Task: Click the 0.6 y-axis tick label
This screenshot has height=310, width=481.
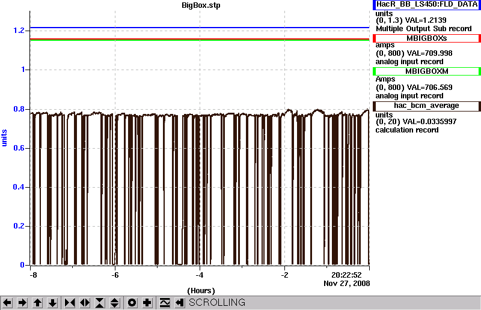Action: [x=19, y=148]
